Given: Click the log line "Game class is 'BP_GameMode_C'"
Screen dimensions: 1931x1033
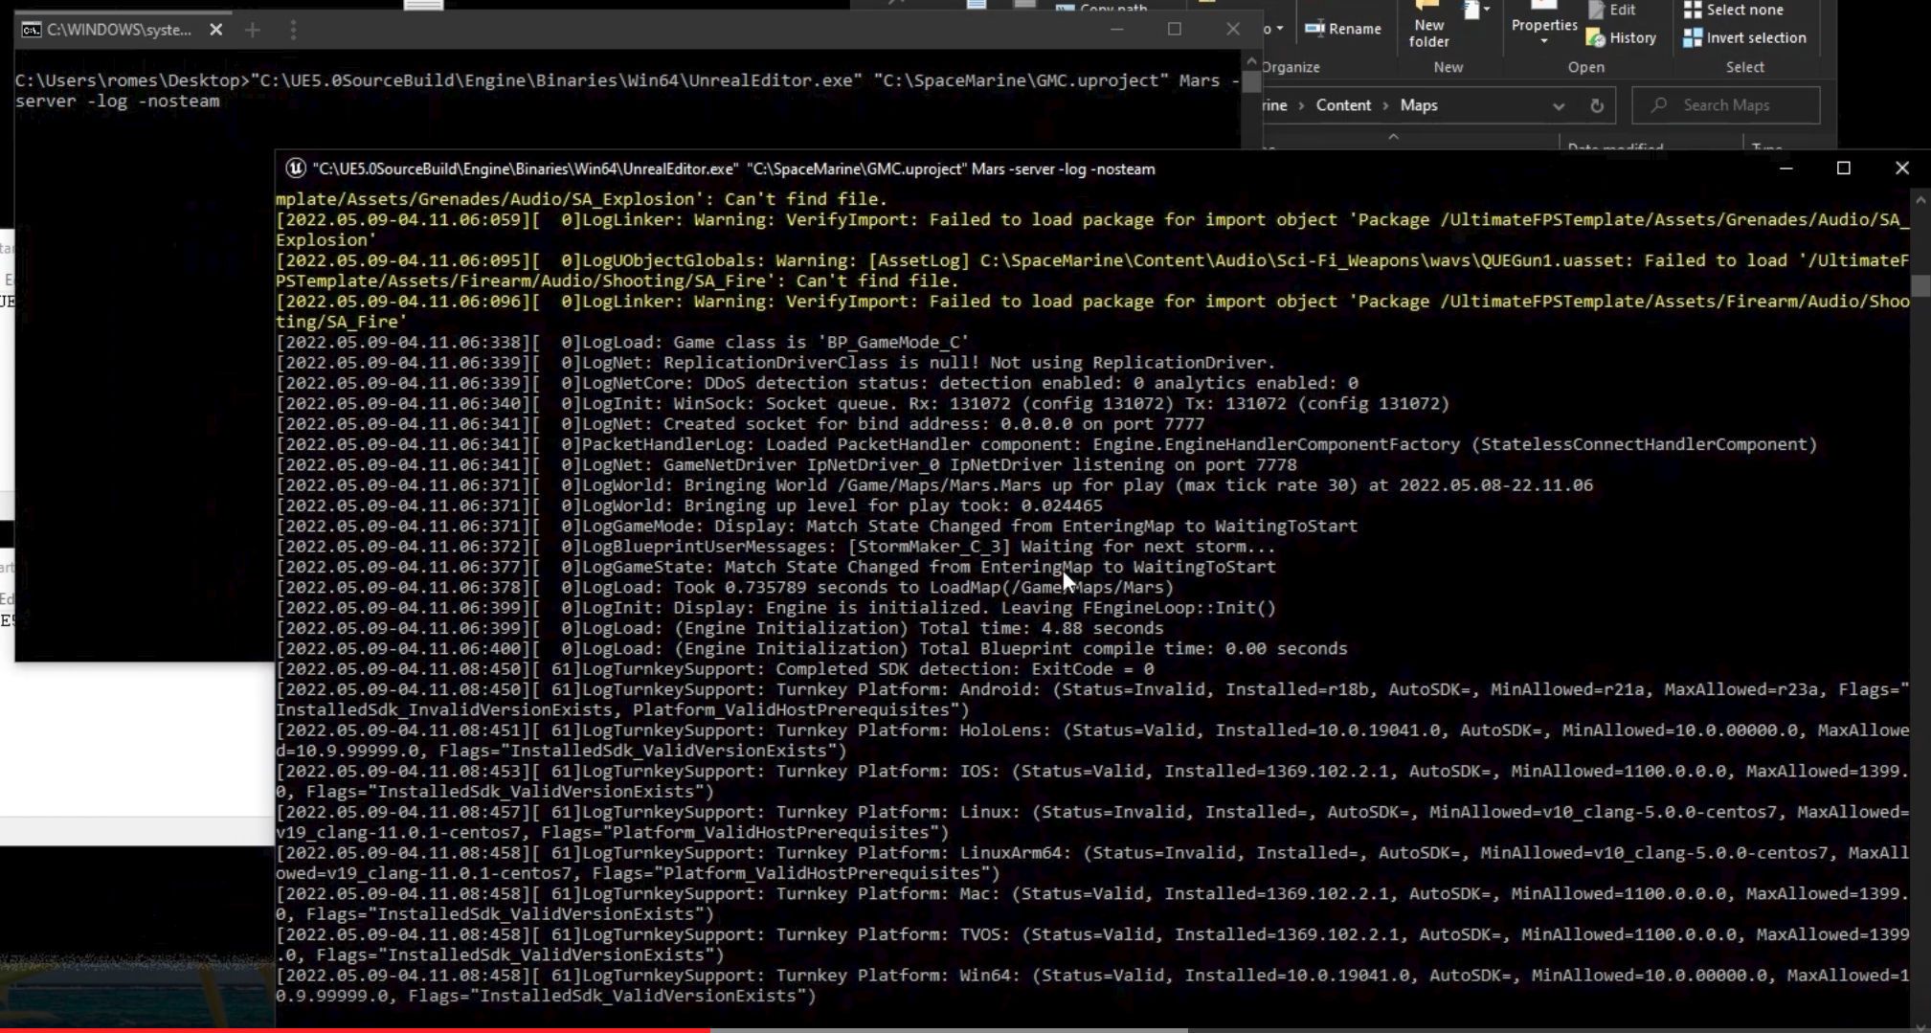Looking at the screenshot, I should tap(622, 342).
